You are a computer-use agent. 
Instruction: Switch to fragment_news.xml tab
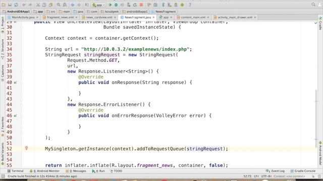coord(60,18)
